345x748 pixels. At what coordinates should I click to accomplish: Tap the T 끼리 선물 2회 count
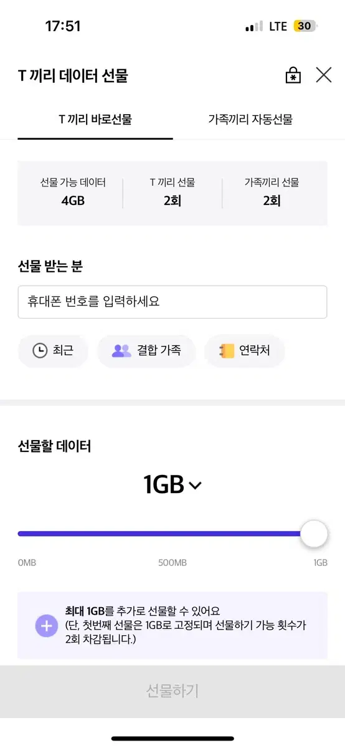[x=172, y=192]
